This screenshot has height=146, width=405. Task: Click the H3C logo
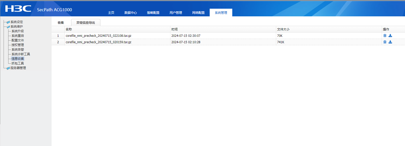(x=18, y=9)
